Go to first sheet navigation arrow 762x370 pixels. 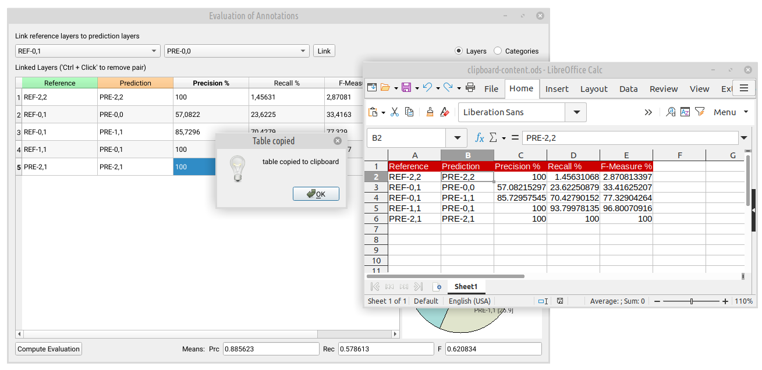[x=375, y=286]
